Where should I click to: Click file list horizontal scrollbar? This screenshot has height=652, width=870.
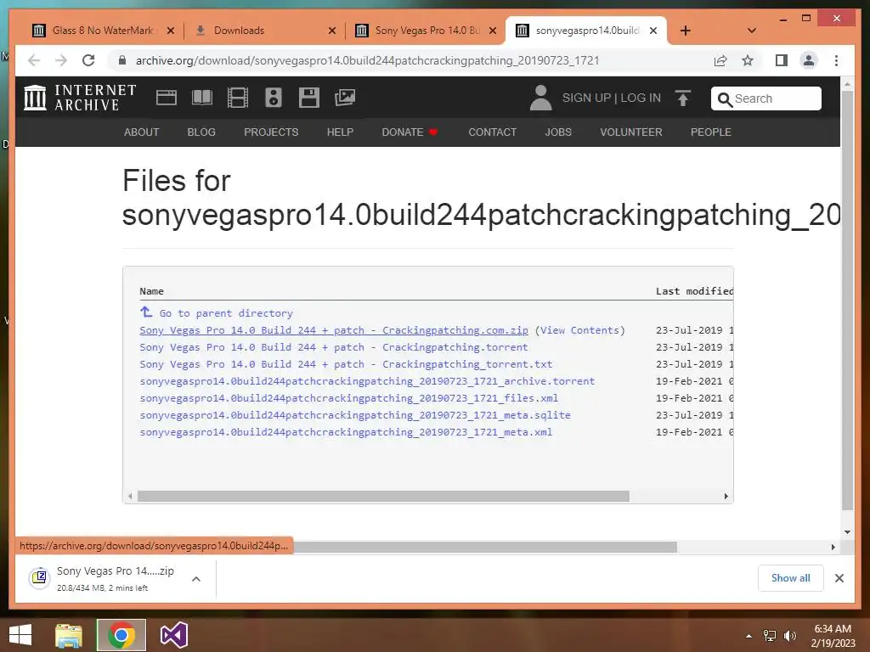coord(383,496)
